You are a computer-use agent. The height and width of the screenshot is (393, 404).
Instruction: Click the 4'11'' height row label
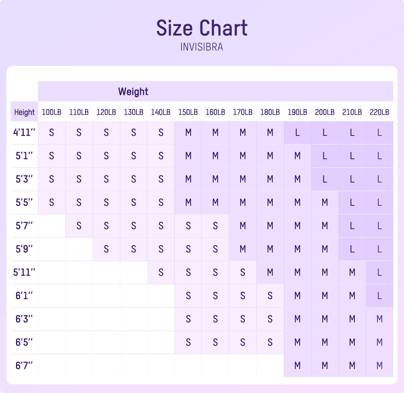tap(24, 133)
